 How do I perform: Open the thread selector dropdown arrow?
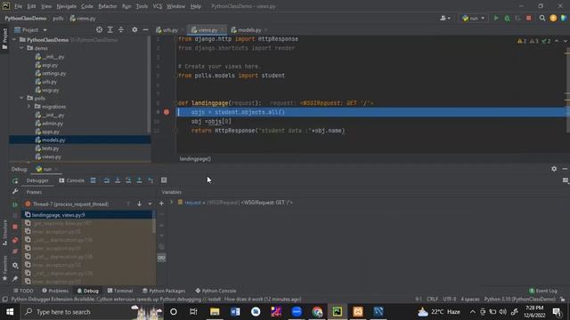(x=150, y=204)
